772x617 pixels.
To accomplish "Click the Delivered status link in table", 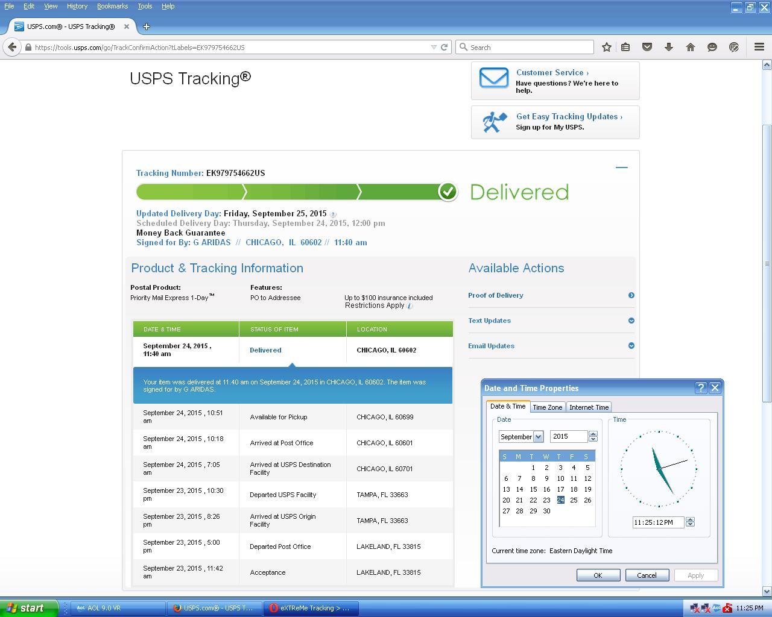I will click(265, 350).
